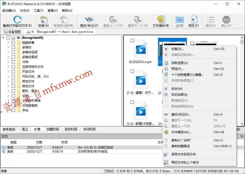This screenshot has height=174, width=245.
Task: Sort by 扩展 (extension) button
Action: (x=37, y=129)
